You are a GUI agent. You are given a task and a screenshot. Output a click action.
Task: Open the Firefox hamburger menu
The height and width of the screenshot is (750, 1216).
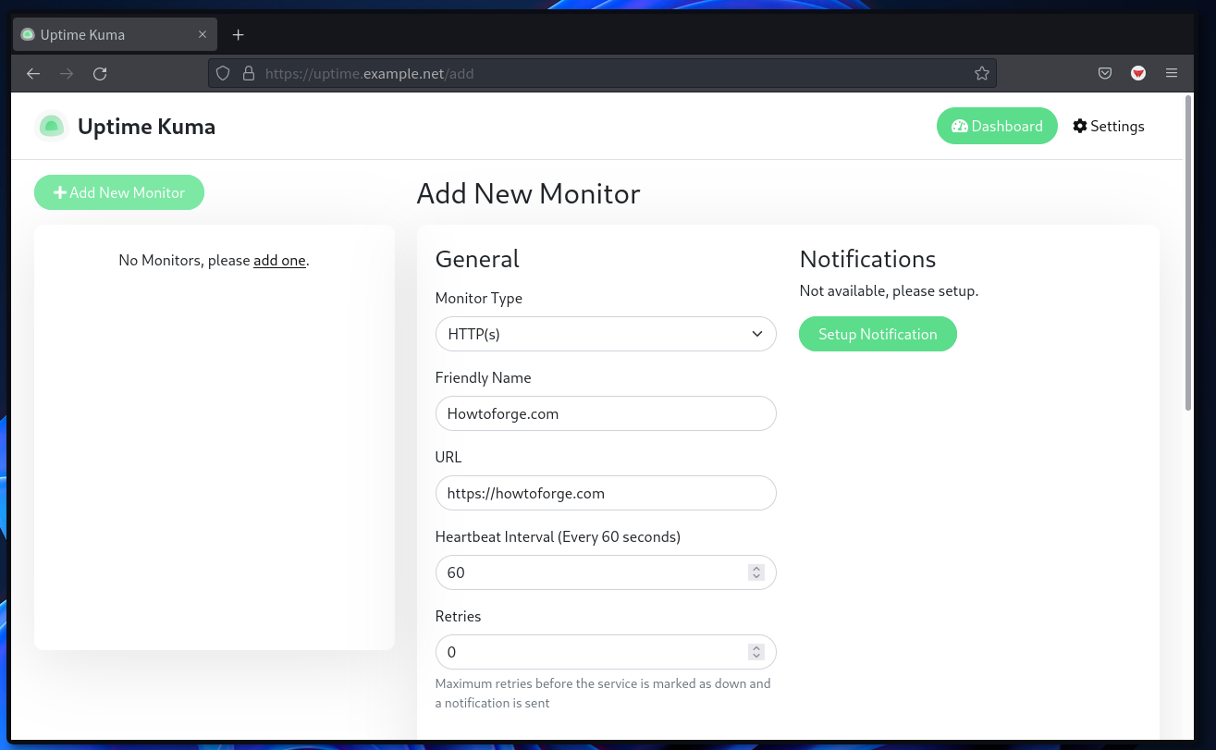(x=1172, y=73)
